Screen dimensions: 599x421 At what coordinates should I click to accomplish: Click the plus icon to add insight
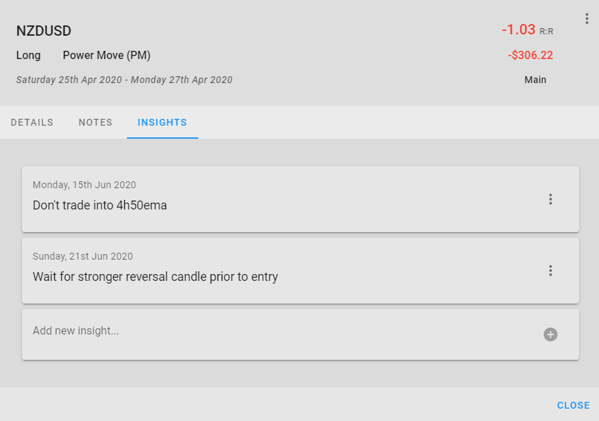(550, 334)
